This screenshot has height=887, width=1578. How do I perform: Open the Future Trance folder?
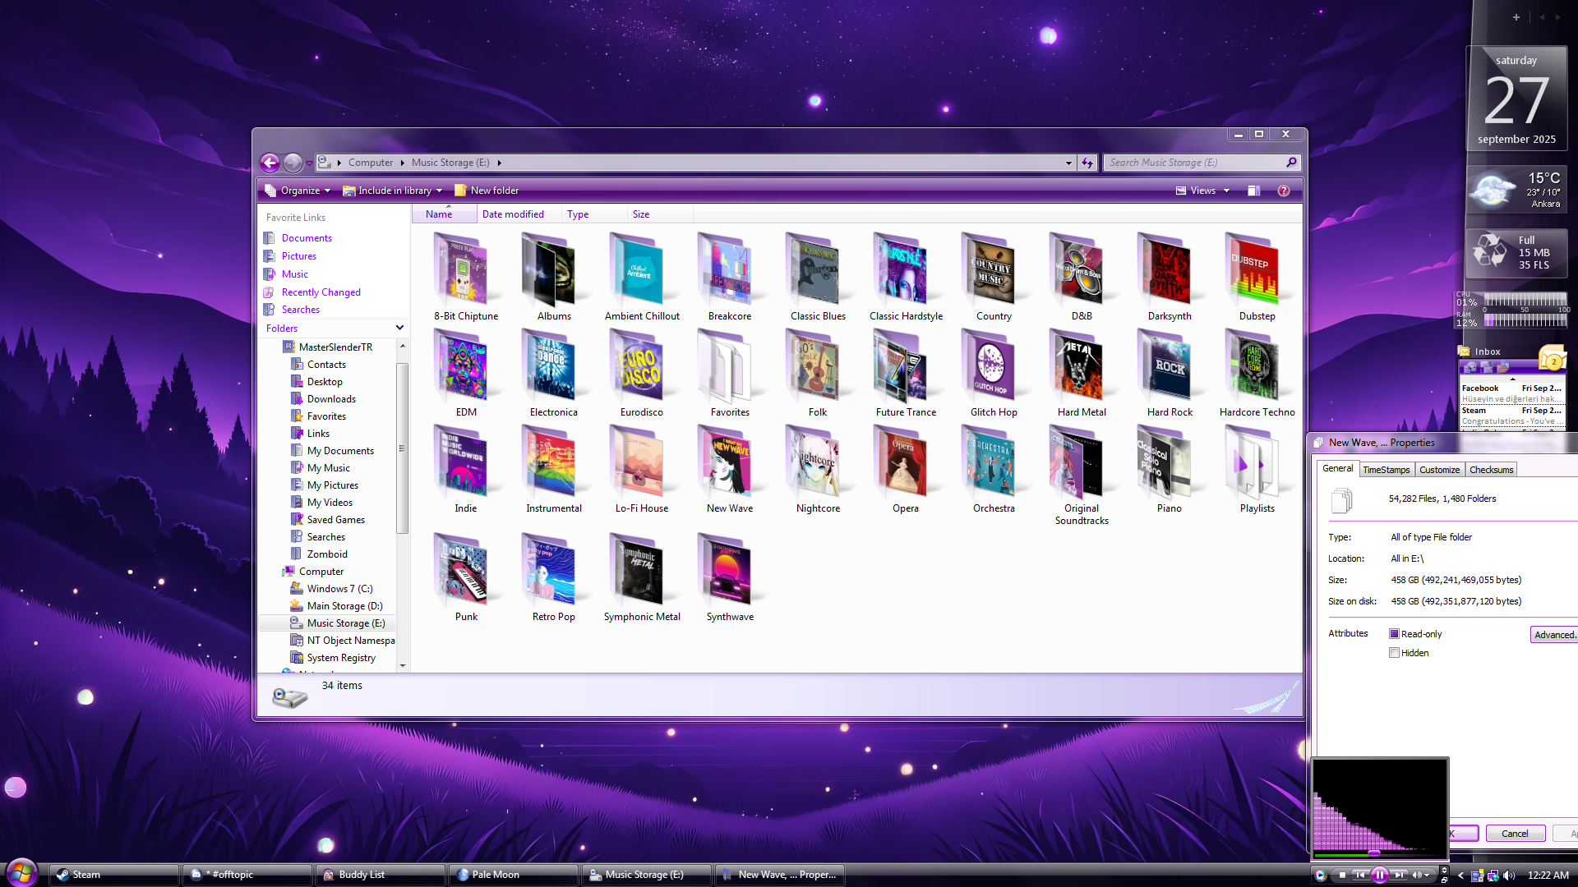click(x=906, y=374)
